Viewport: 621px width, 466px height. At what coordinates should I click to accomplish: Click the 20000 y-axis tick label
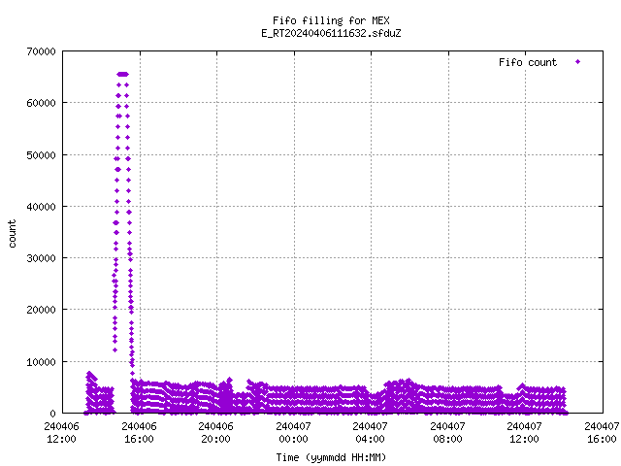[41, 310]
